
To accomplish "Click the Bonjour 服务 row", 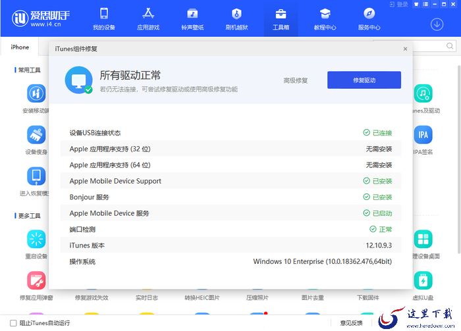I will tap(230, 197).
